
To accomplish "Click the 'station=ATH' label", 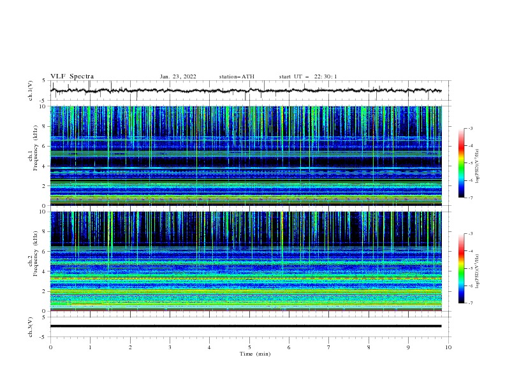I will (x=237, y=76).
